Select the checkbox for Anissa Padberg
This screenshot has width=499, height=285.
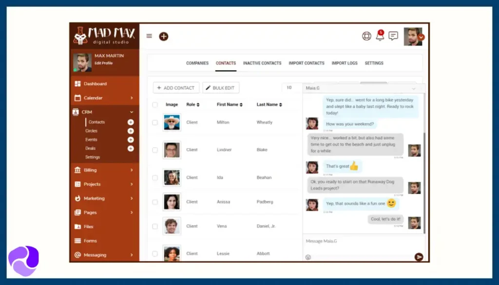pos(154,202)
